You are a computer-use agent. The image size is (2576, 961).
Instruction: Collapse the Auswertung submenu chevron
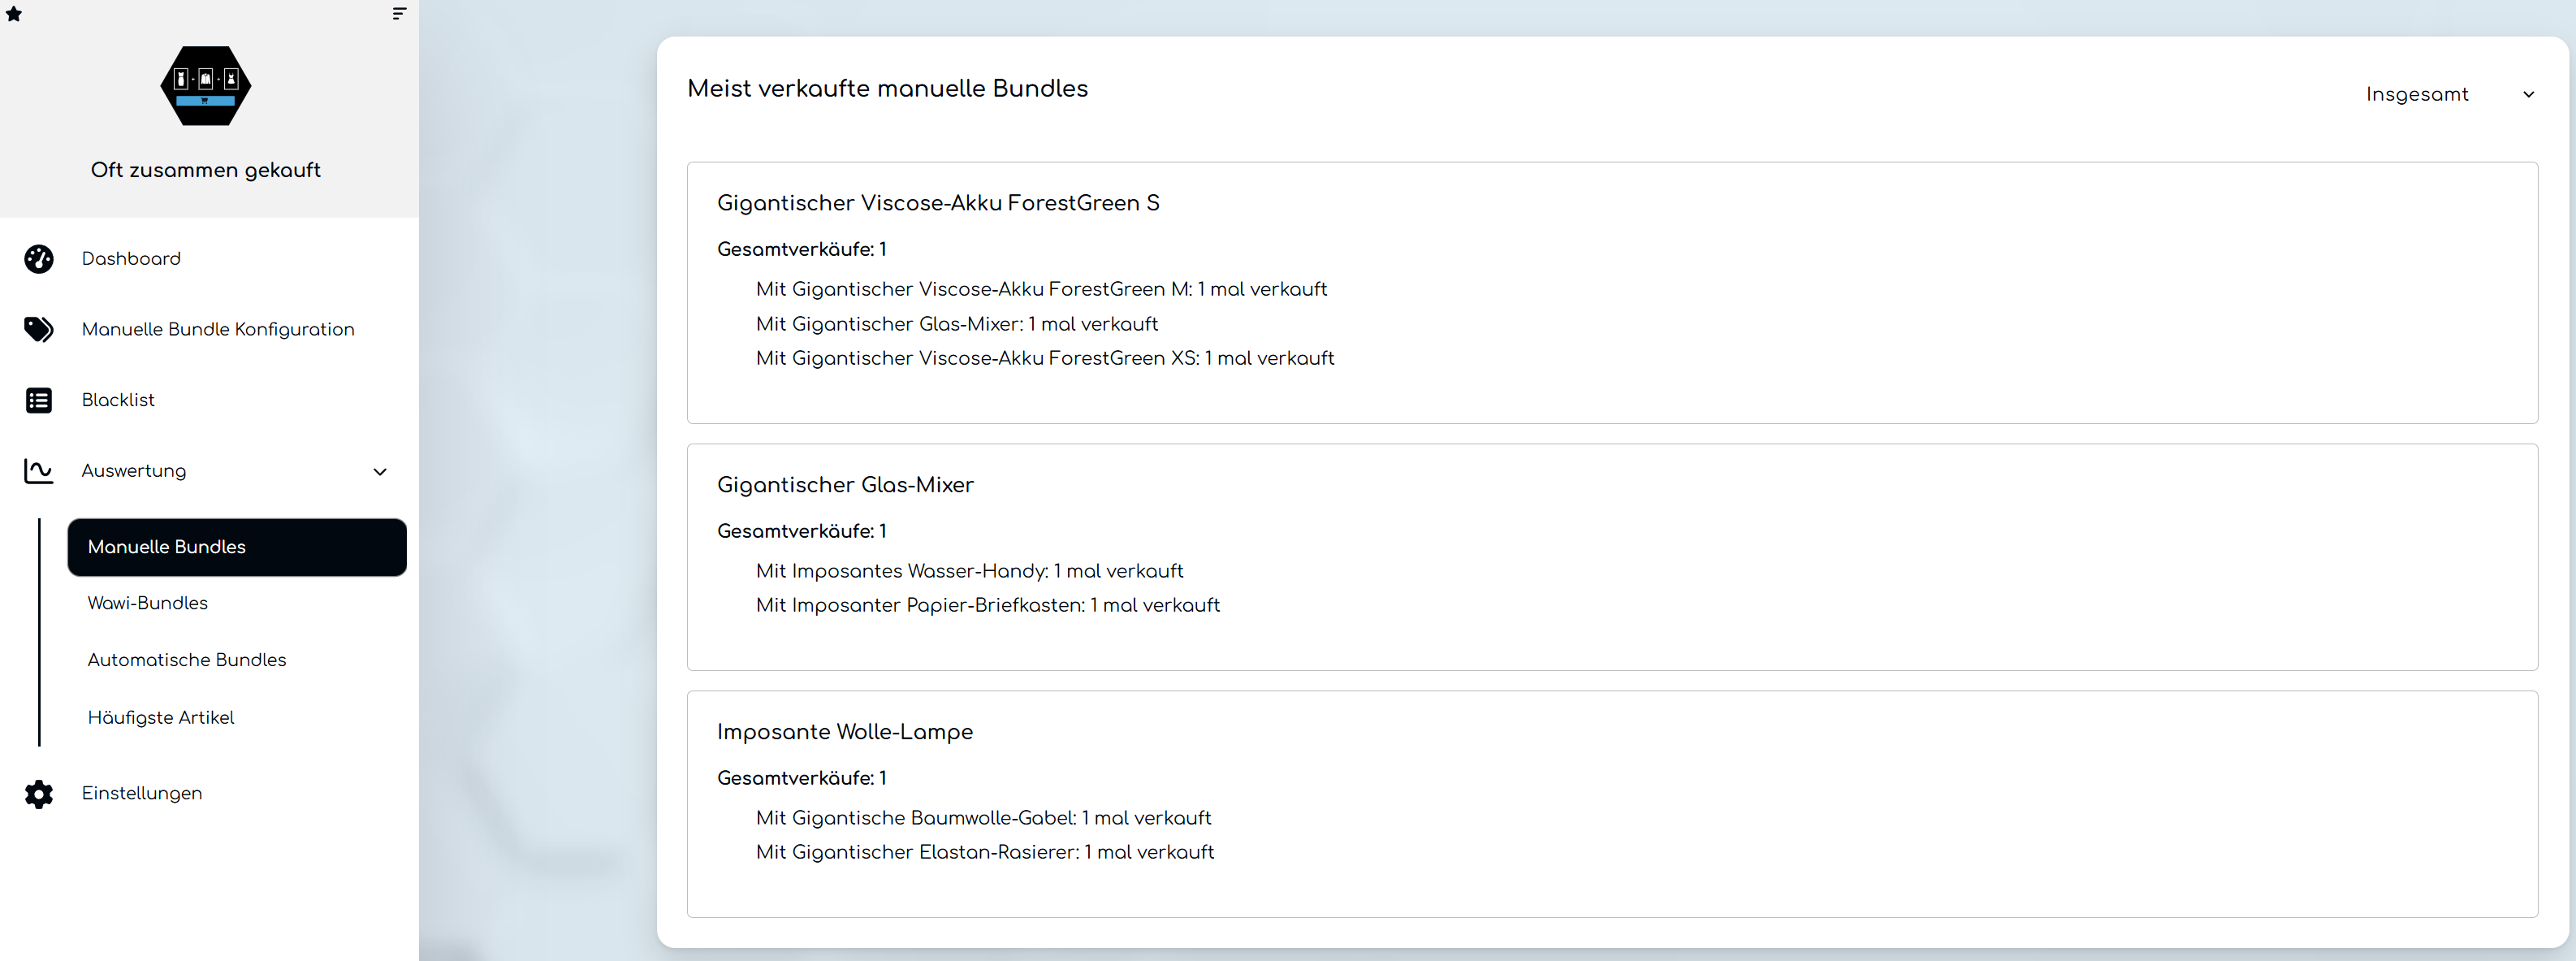[x=380, y=472]
